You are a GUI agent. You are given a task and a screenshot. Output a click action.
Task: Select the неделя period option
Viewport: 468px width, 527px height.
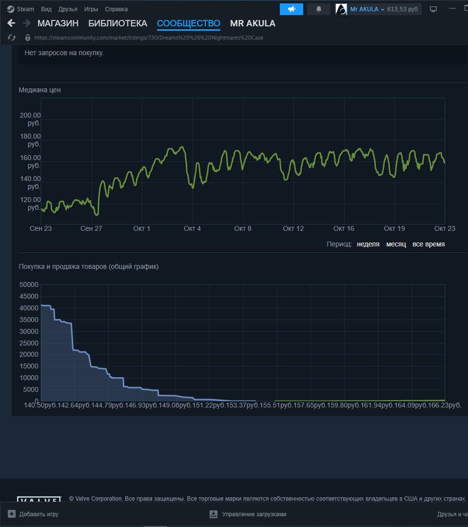pyautogui.click(x=368, y=244)
